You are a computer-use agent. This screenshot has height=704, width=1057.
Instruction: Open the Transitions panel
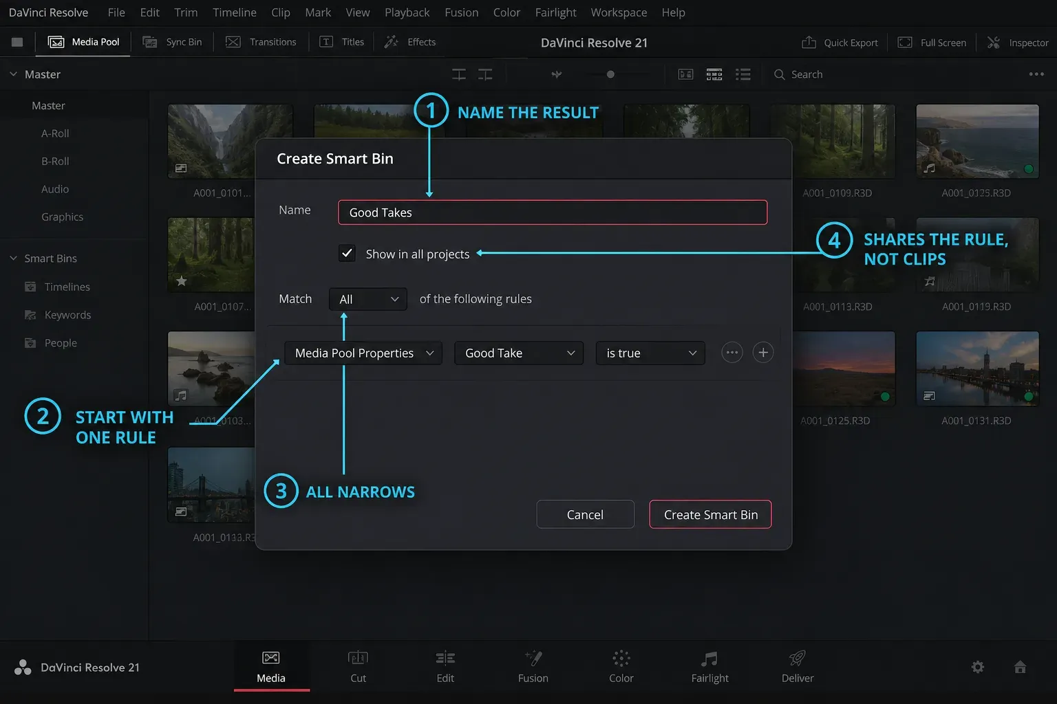261,42
